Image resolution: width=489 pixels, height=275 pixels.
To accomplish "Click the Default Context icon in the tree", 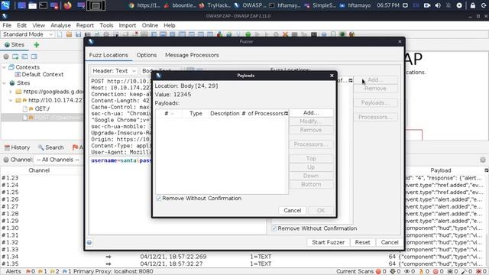I will tap(18, 75).
